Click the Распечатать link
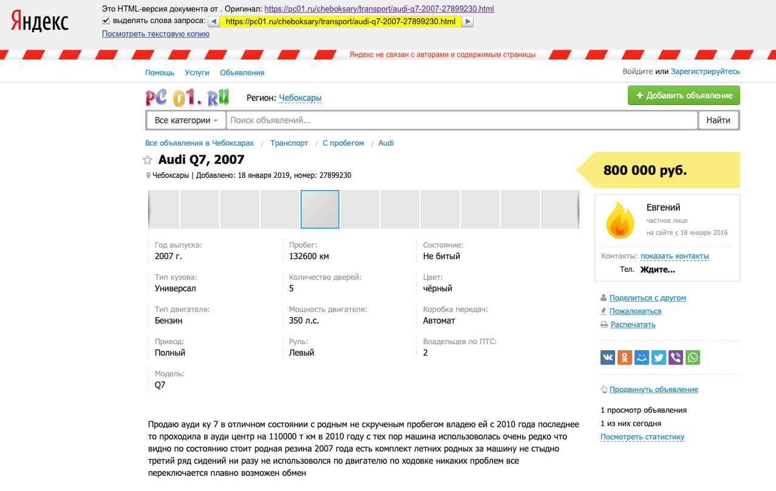 click(633, 325)
